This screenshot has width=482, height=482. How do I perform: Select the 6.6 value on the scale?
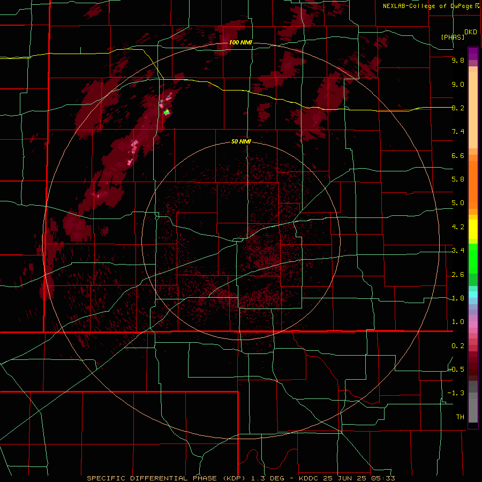point(458,155)
